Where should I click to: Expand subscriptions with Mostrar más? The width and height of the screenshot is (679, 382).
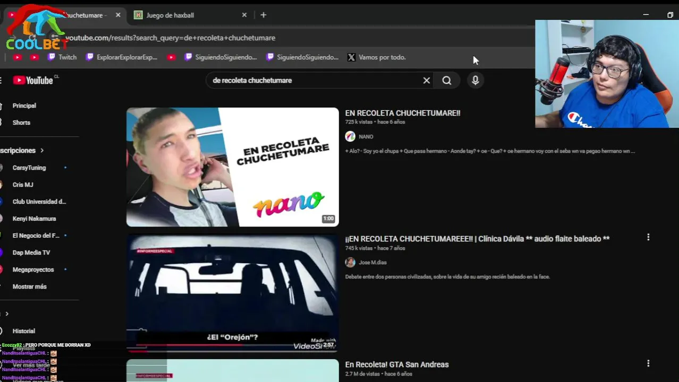pyautogui.click(x=29, y=286)
